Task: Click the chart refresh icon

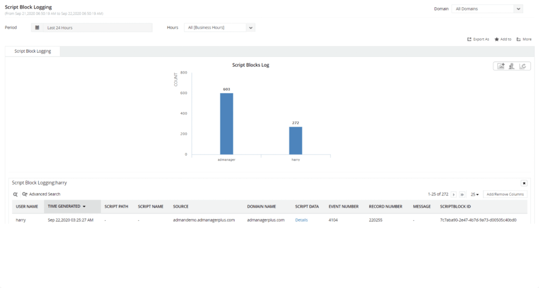Action: 523,66
